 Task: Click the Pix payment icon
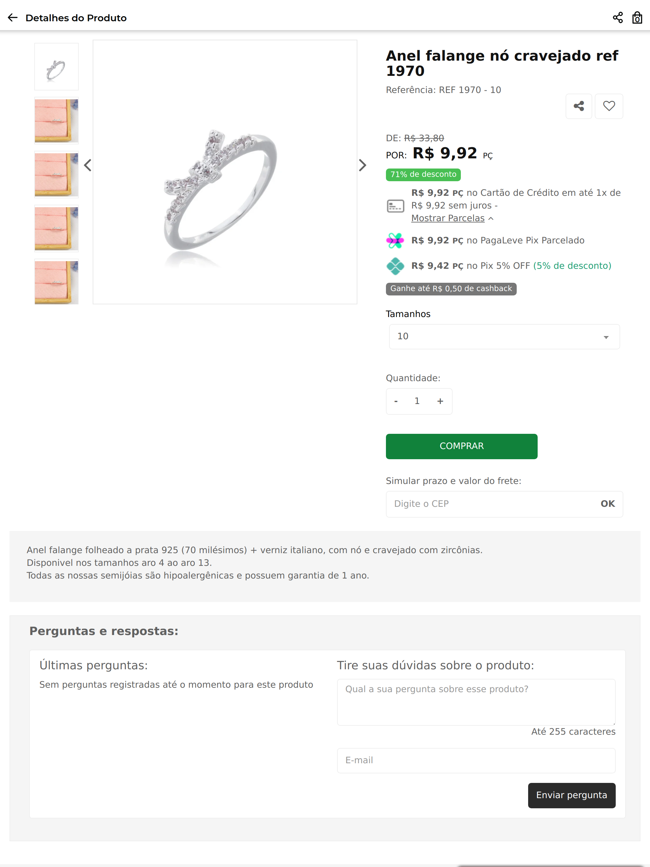coord(395,266)
